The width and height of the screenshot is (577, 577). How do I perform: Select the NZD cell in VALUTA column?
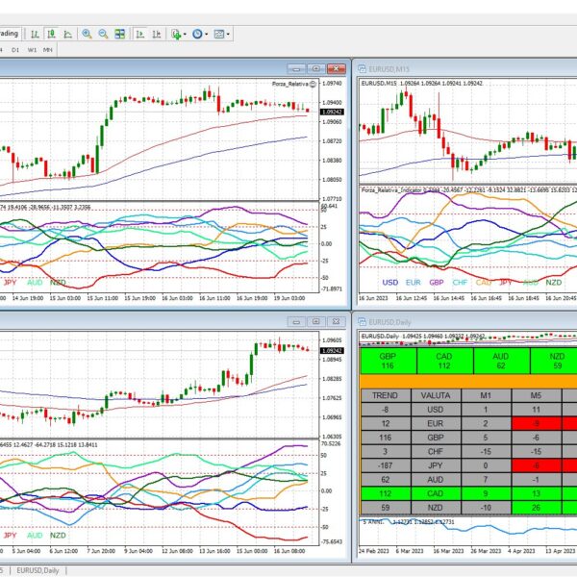pos(436,508)
